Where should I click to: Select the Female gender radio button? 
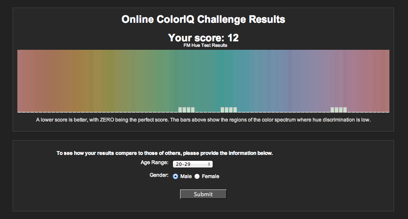[x=197, y=176]
